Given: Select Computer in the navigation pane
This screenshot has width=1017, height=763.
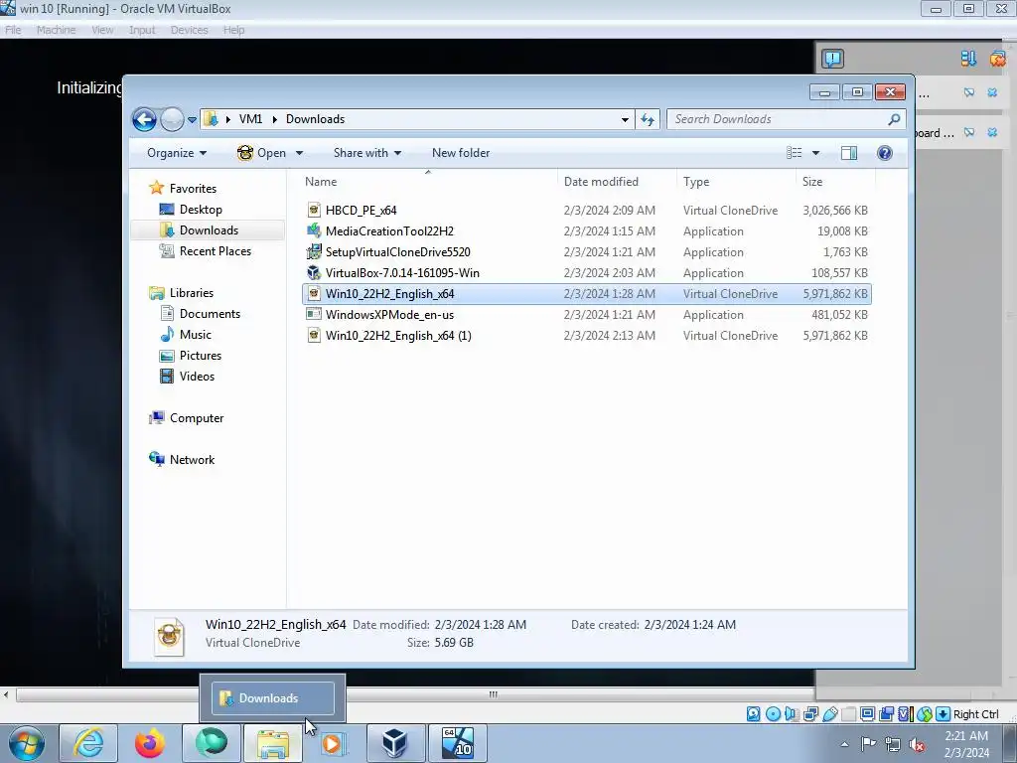Looking at the screenshot, I should pos(197,418).
